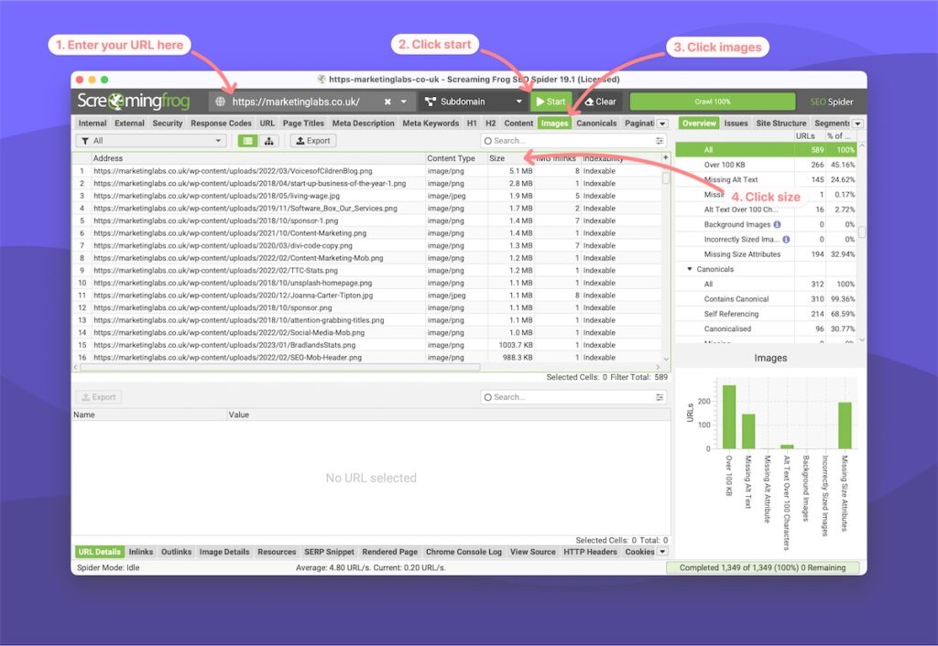
Task: Open the Image Details bottom tab
Action: click(x=224, y=552)
